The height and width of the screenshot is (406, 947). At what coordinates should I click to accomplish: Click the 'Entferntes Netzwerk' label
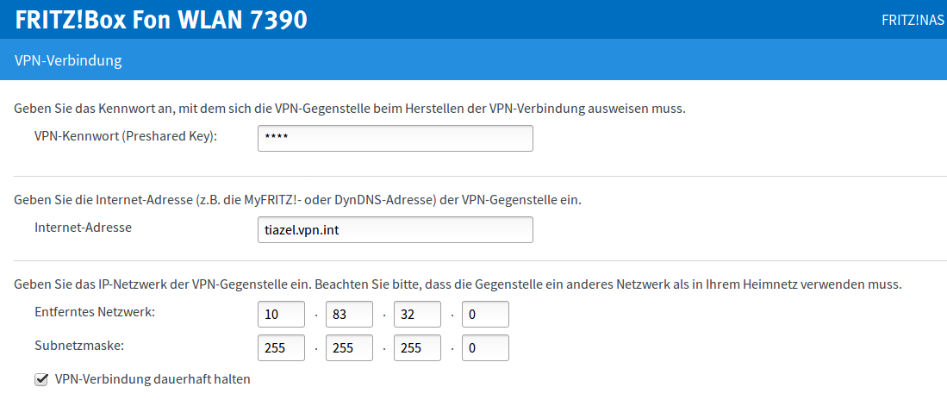coord(95,312)
